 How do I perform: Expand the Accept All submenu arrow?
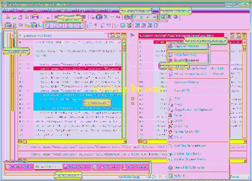[226, 90]
